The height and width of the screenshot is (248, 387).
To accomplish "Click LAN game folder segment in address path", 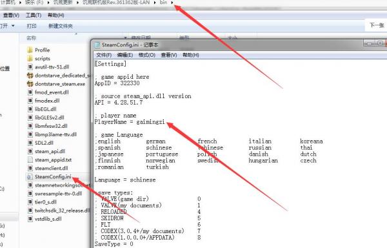I will pos(116,3).
